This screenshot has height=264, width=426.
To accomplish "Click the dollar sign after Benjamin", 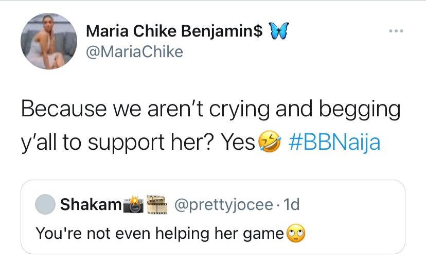I will tap(258, 32).
